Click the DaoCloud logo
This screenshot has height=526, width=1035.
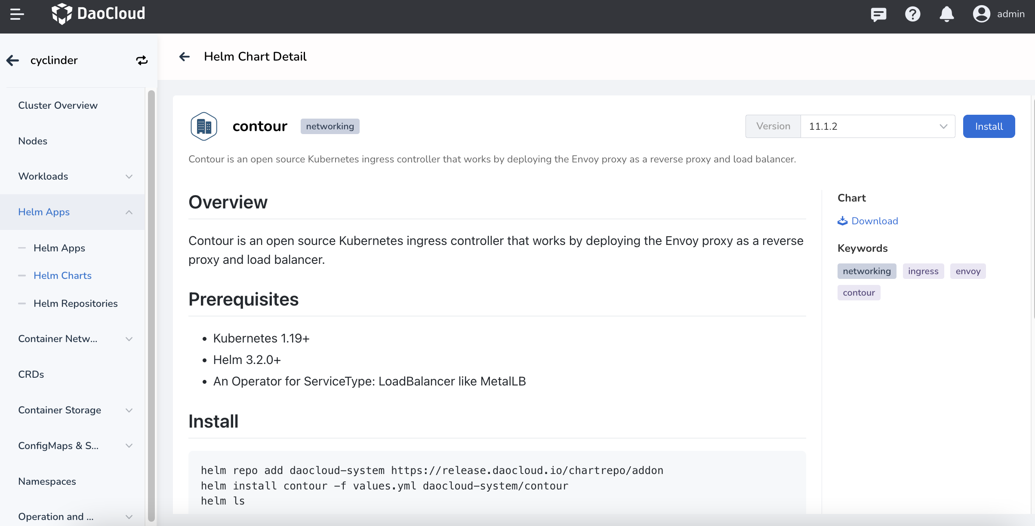pyautogui.click(x=98, y=14)
